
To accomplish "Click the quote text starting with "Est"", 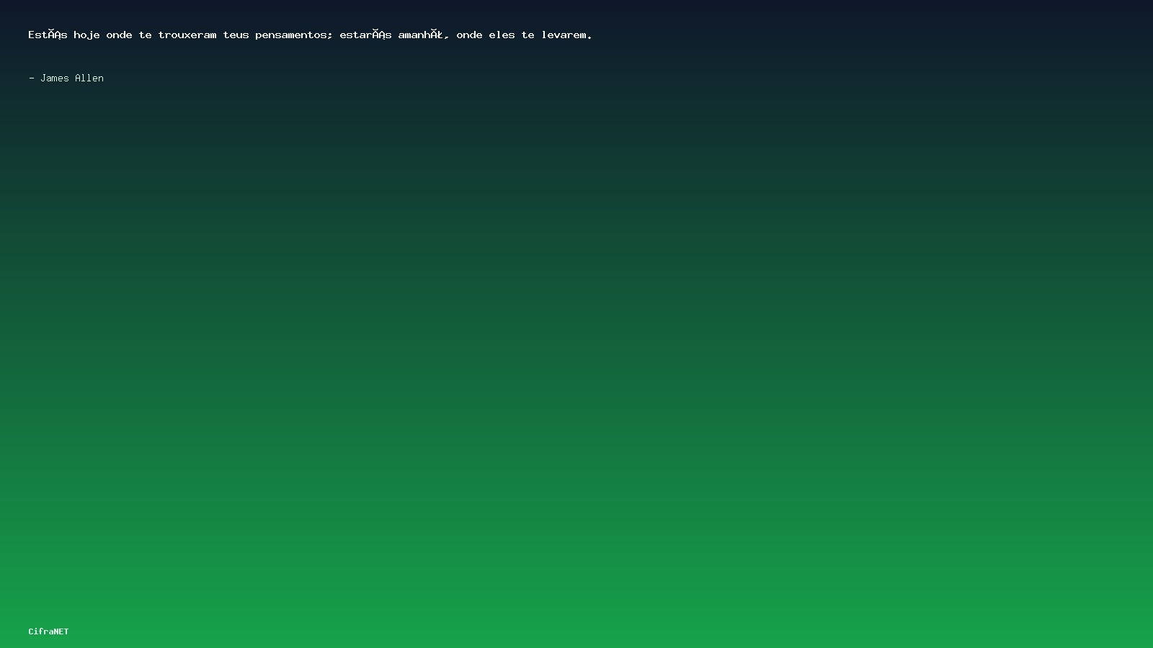I will 310,35.
